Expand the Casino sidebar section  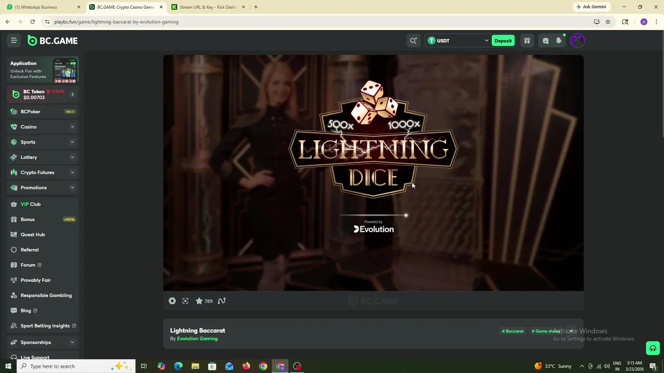[x=72, y=127]
